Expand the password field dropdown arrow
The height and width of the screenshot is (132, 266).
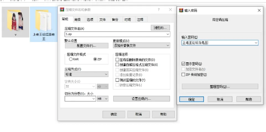[x=256, y=43]
